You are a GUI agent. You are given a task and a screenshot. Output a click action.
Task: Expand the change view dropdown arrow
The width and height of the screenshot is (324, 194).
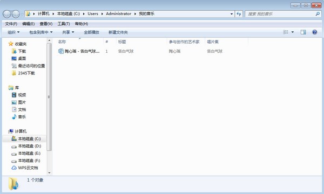coord(293,32)
